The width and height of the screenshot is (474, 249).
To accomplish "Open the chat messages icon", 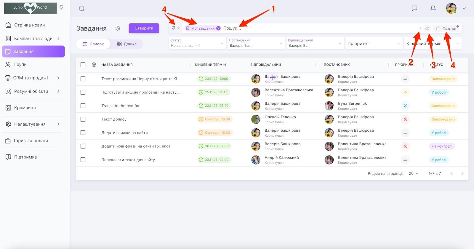I will point(414,8).
